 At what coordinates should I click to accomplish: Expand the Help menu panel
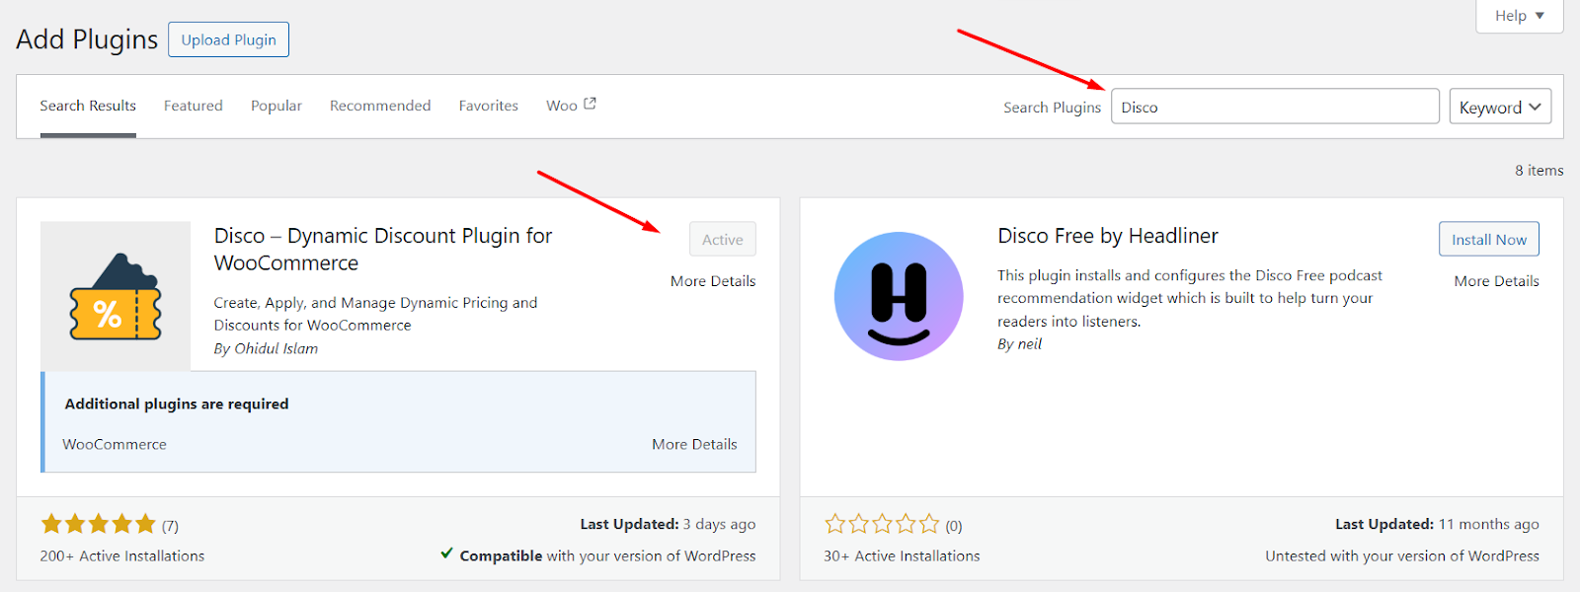pyautogui.click(x=1519, y=16)
